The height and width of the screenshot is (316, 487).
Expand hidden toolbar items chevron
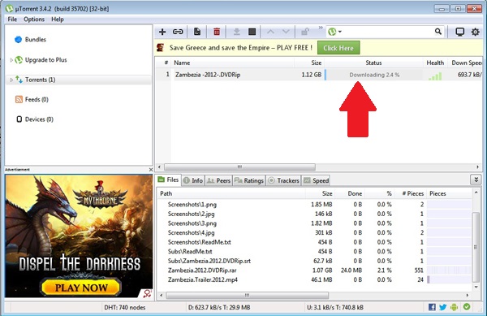click(x=321, y=28)
